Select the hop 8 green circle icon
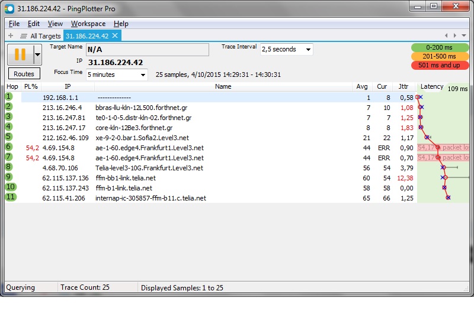Image resolution: width=474 pixels, height=317 pixels. point(9,167)
